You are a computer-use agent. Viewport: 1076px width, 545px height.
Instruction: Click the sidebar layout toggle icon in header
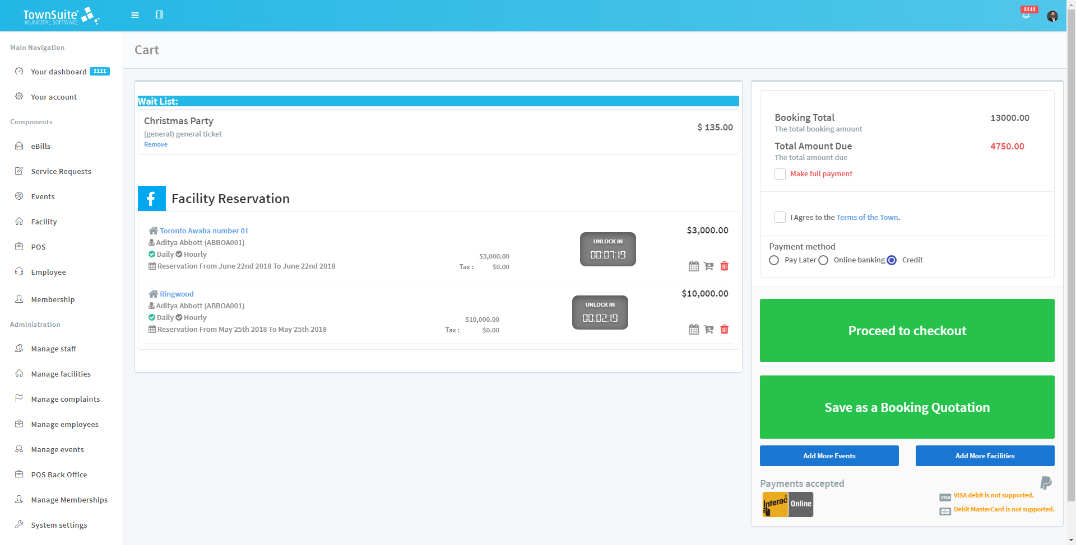159,15
